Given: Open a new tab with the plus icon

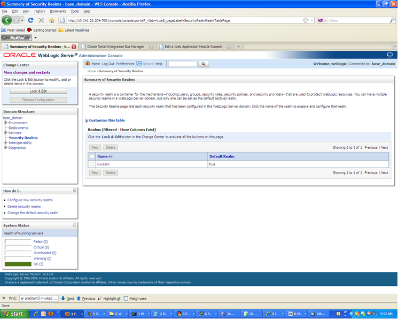Looking at the screenshot, I should point(239,47).
